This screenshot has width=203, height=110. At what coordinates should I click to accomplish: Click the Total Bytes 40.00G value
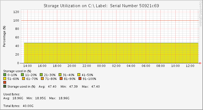tap(28, 106)
